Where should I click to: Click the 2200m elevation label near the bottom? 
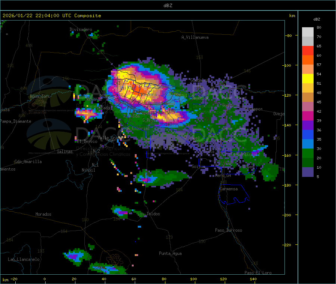point(99,268)
